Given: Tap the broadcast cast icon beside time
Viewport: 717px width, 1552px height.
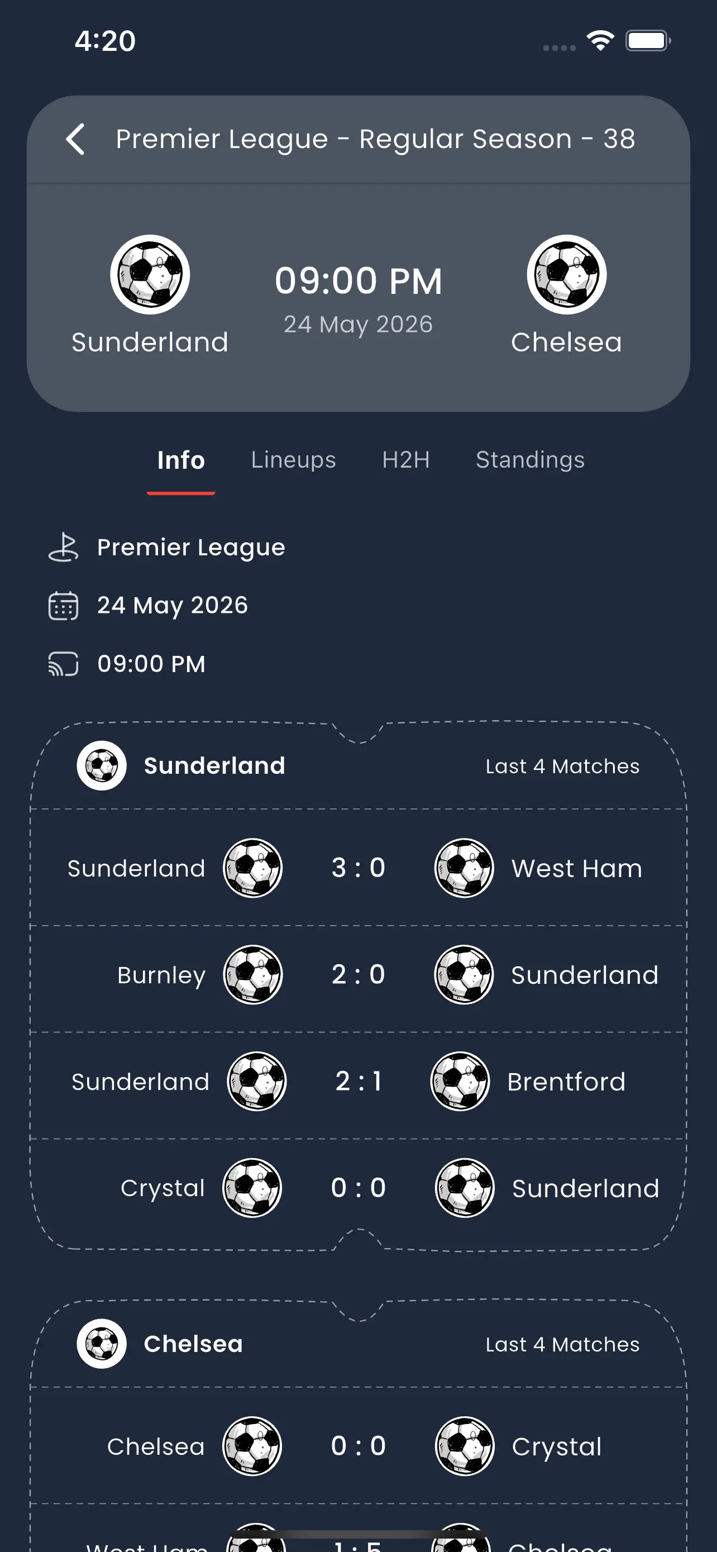Looking at the screenshot, I should click(63, 664).
